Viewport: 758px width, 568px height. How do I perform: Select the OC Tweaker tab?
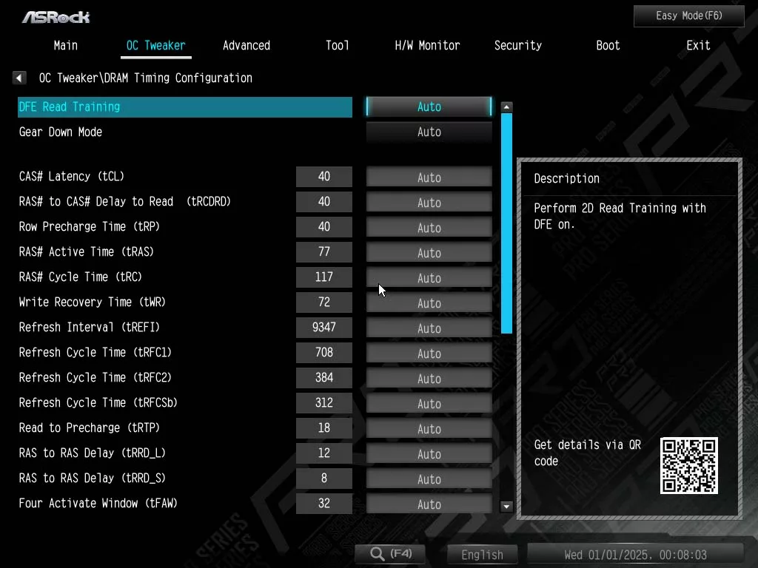point(155,45)
